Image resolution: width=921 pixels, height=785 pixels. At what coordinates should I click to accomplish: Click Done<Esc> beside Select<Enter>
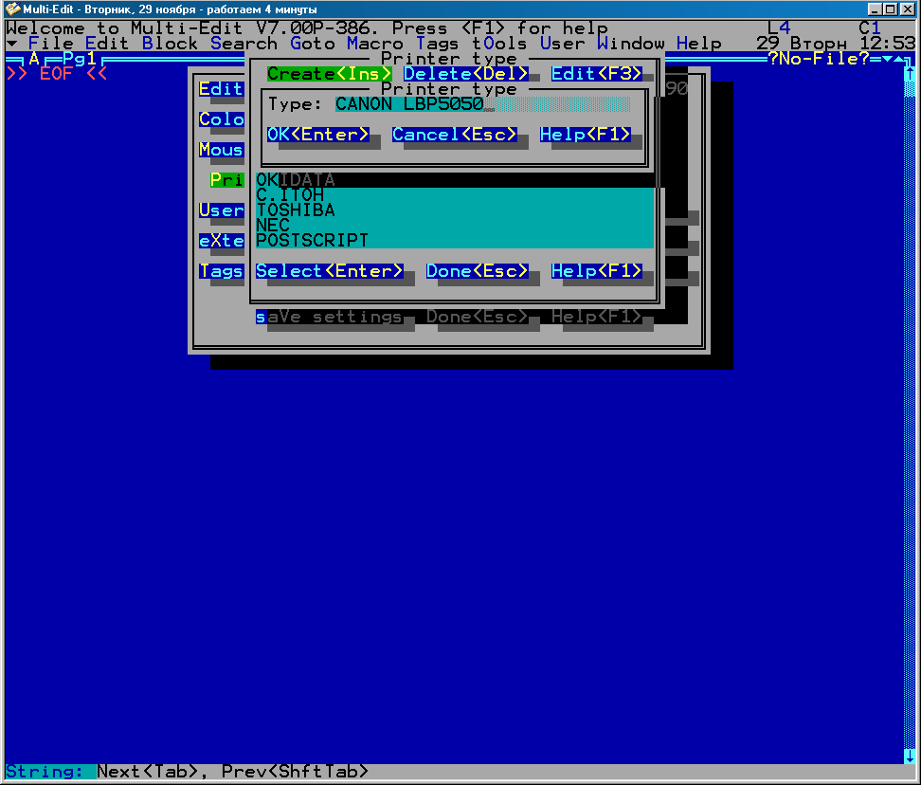(x=477, y=271)
